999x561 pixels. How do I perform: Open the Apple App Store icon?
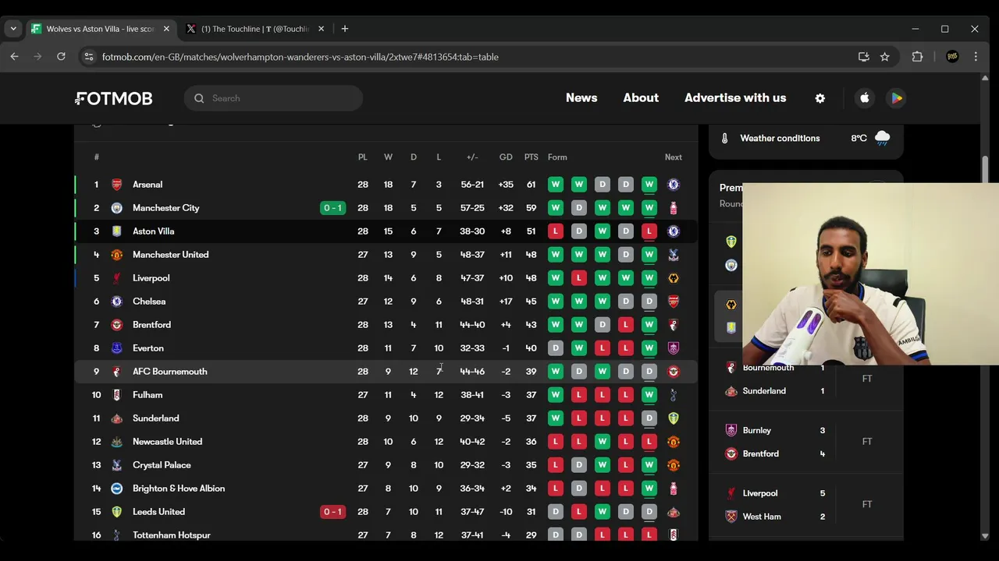(864, 98)
